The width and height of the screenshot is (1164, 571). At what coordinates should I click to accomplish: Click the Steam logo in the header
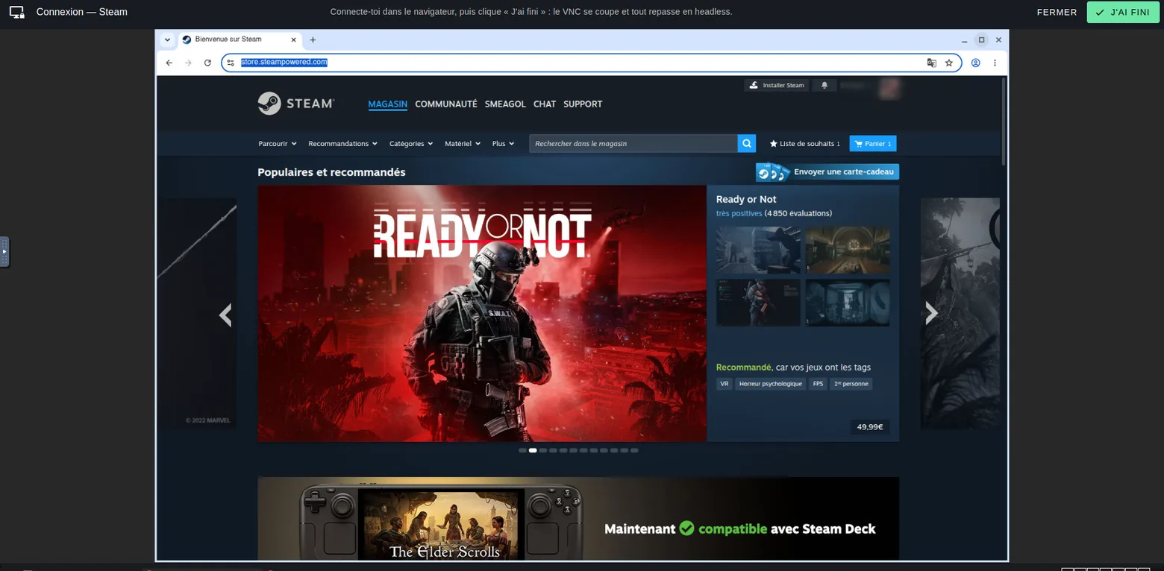pos(296,104)
